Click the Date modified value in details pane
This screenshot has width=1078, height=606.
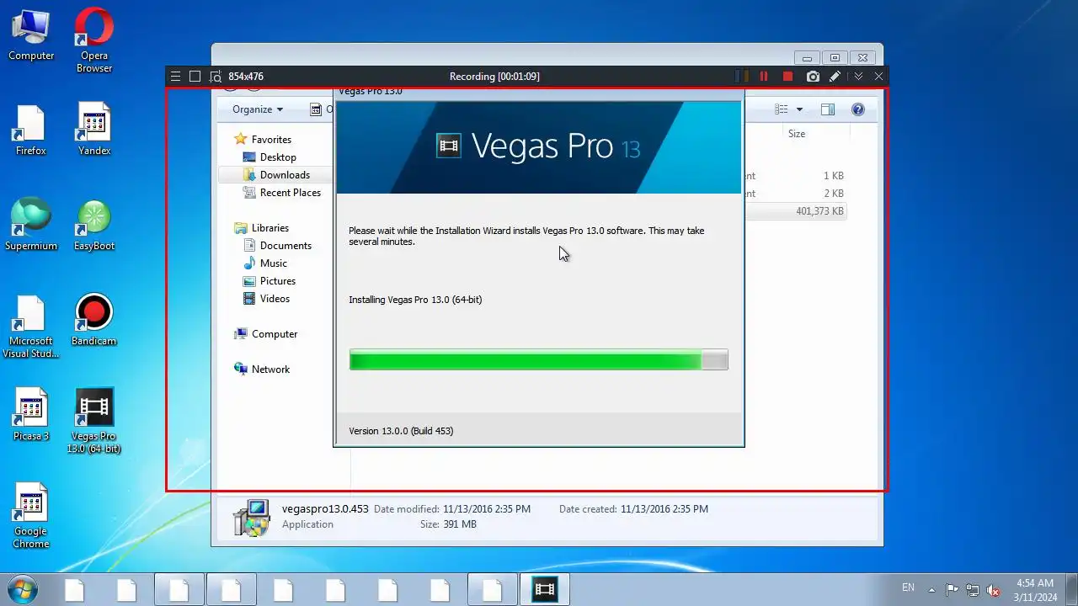[x=487, y=509]
